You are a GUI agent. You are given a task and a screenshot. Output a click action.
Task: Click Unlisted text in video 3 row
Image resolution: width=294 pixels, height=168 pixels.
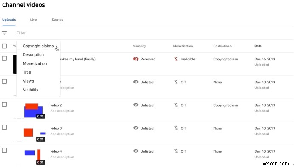tap(147, 128)
